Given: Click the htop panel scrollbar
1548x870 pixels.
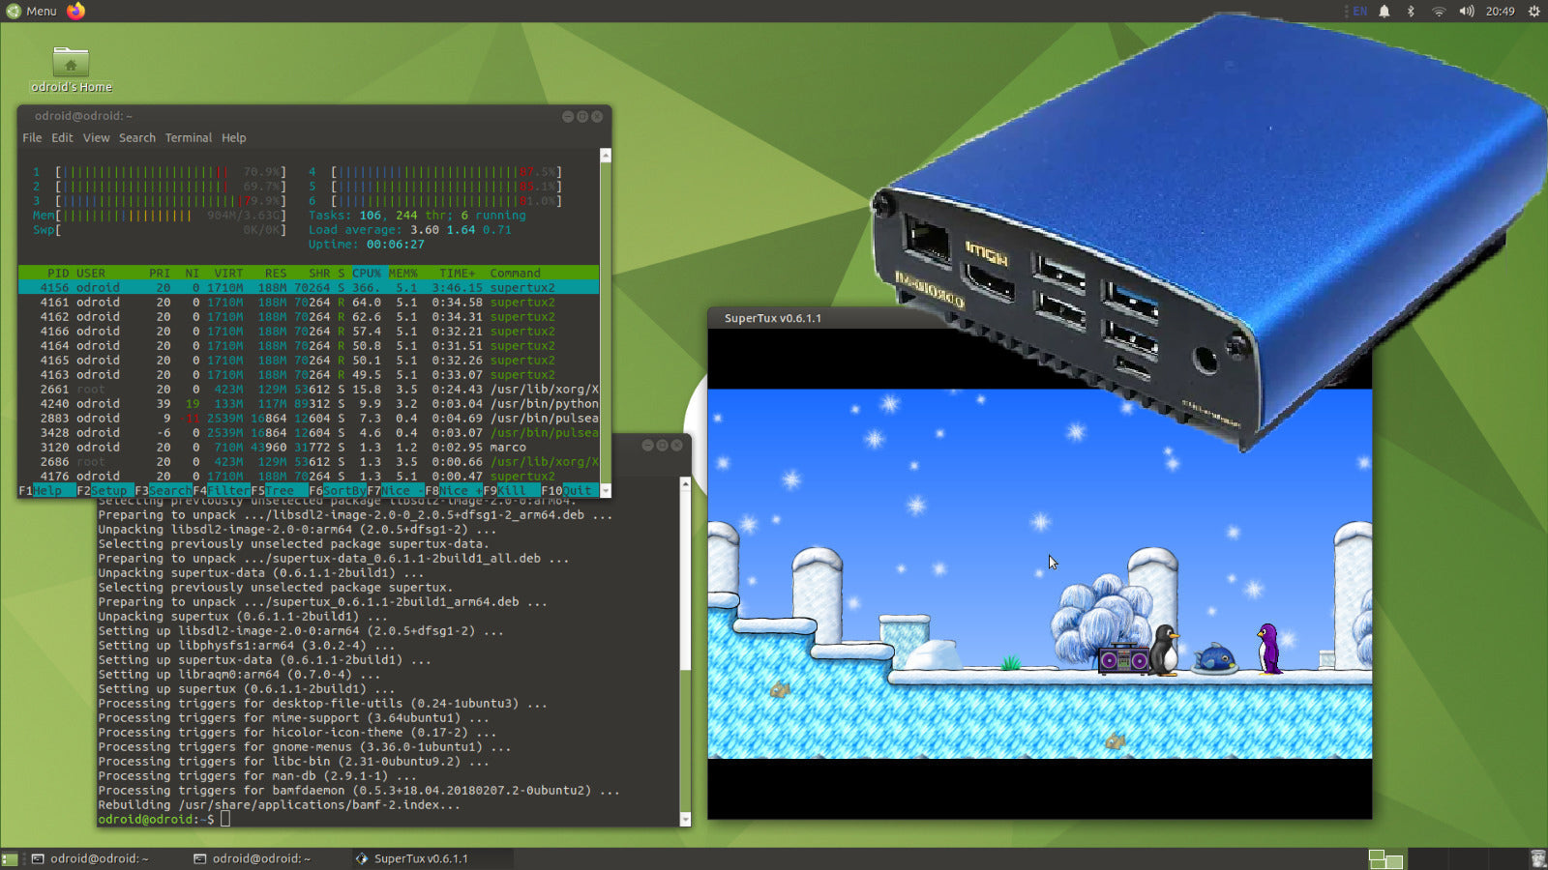Looking at the screenshot, I should click(607, 319).
